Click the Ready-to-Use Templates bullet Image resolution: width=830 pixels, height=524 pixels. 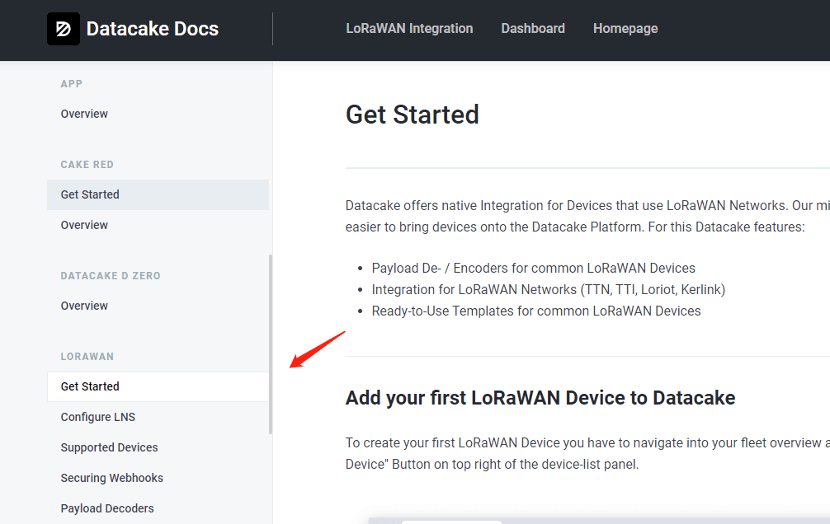point(535,311)
